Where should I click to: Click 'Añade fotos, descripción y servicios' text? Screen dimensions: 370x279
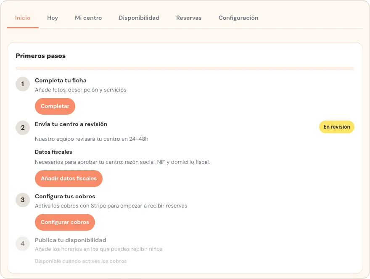coord(80,90)
